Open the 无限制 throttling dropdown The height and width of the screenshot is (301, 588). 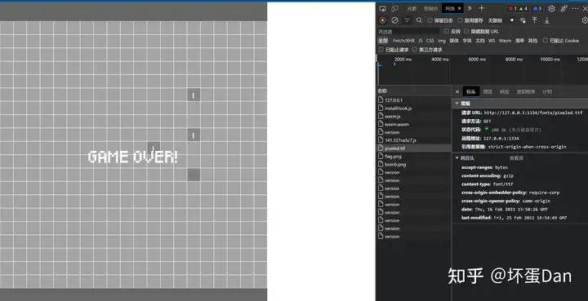[x=501, y=20]
